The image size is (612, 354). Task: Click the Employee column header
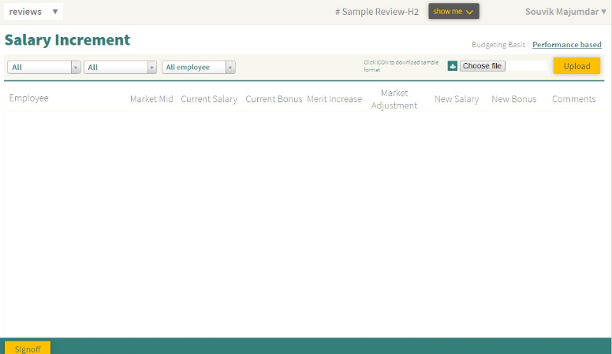pyautogui.click(x=29, y=98)
